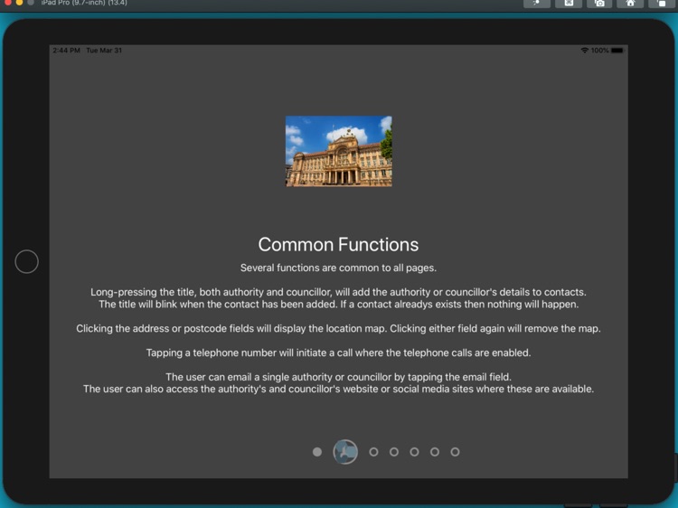678x508 pixels.
Task: Click the simulator Home toolbar button
Action: pyautogui.click(x=630, y=3)
